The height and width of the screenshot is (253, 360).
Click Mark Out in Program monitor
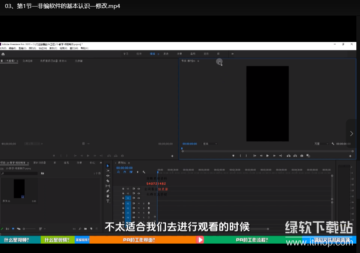(246, 156)
